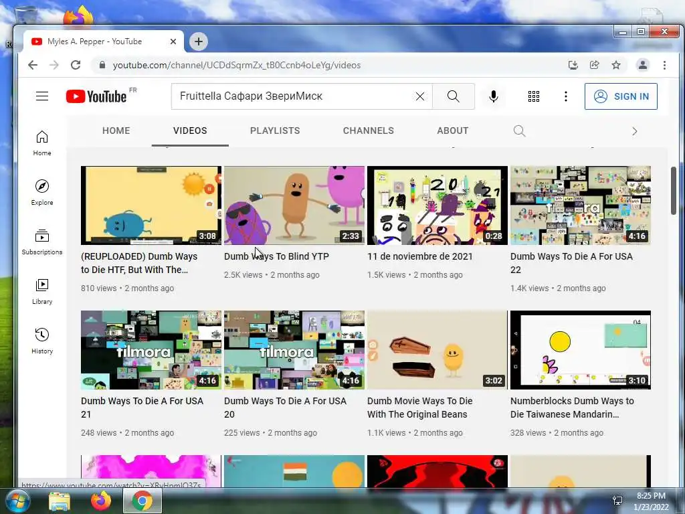Close the Myles A. Pepper tab
Screen dimensions: 685x514
pos(173,41)
